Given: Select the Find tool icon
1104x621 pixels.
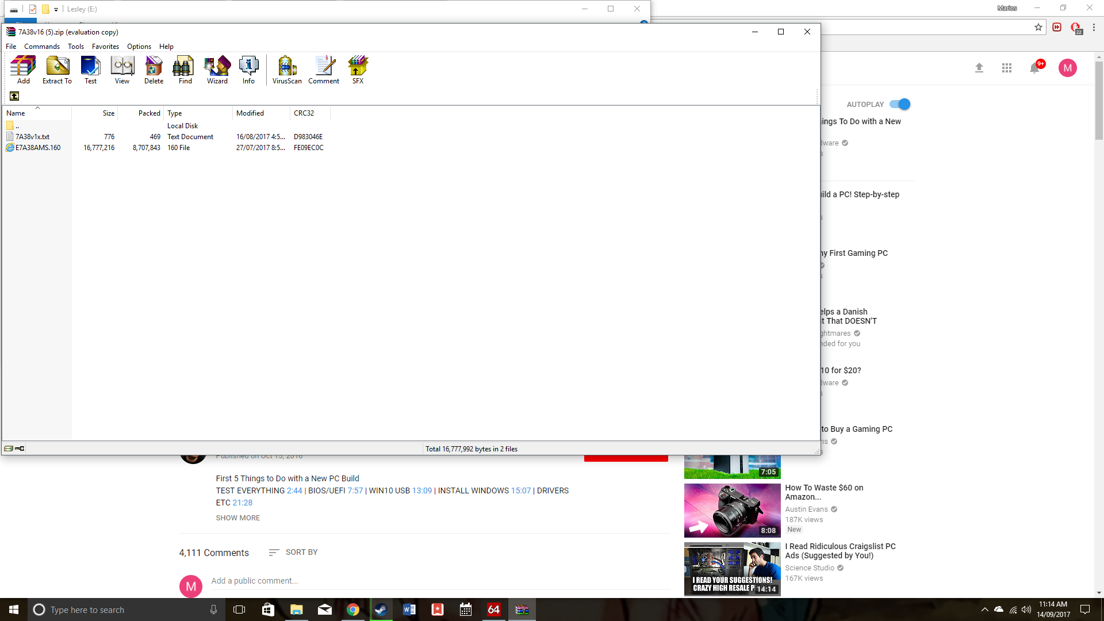Looking at the screenshot, I should (184, 69).
